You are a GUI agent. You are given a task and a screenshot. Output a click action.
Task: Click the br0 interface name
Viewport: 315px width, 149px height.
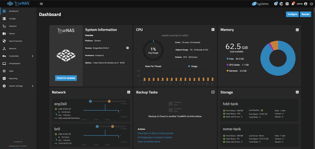tap(57, 129)
